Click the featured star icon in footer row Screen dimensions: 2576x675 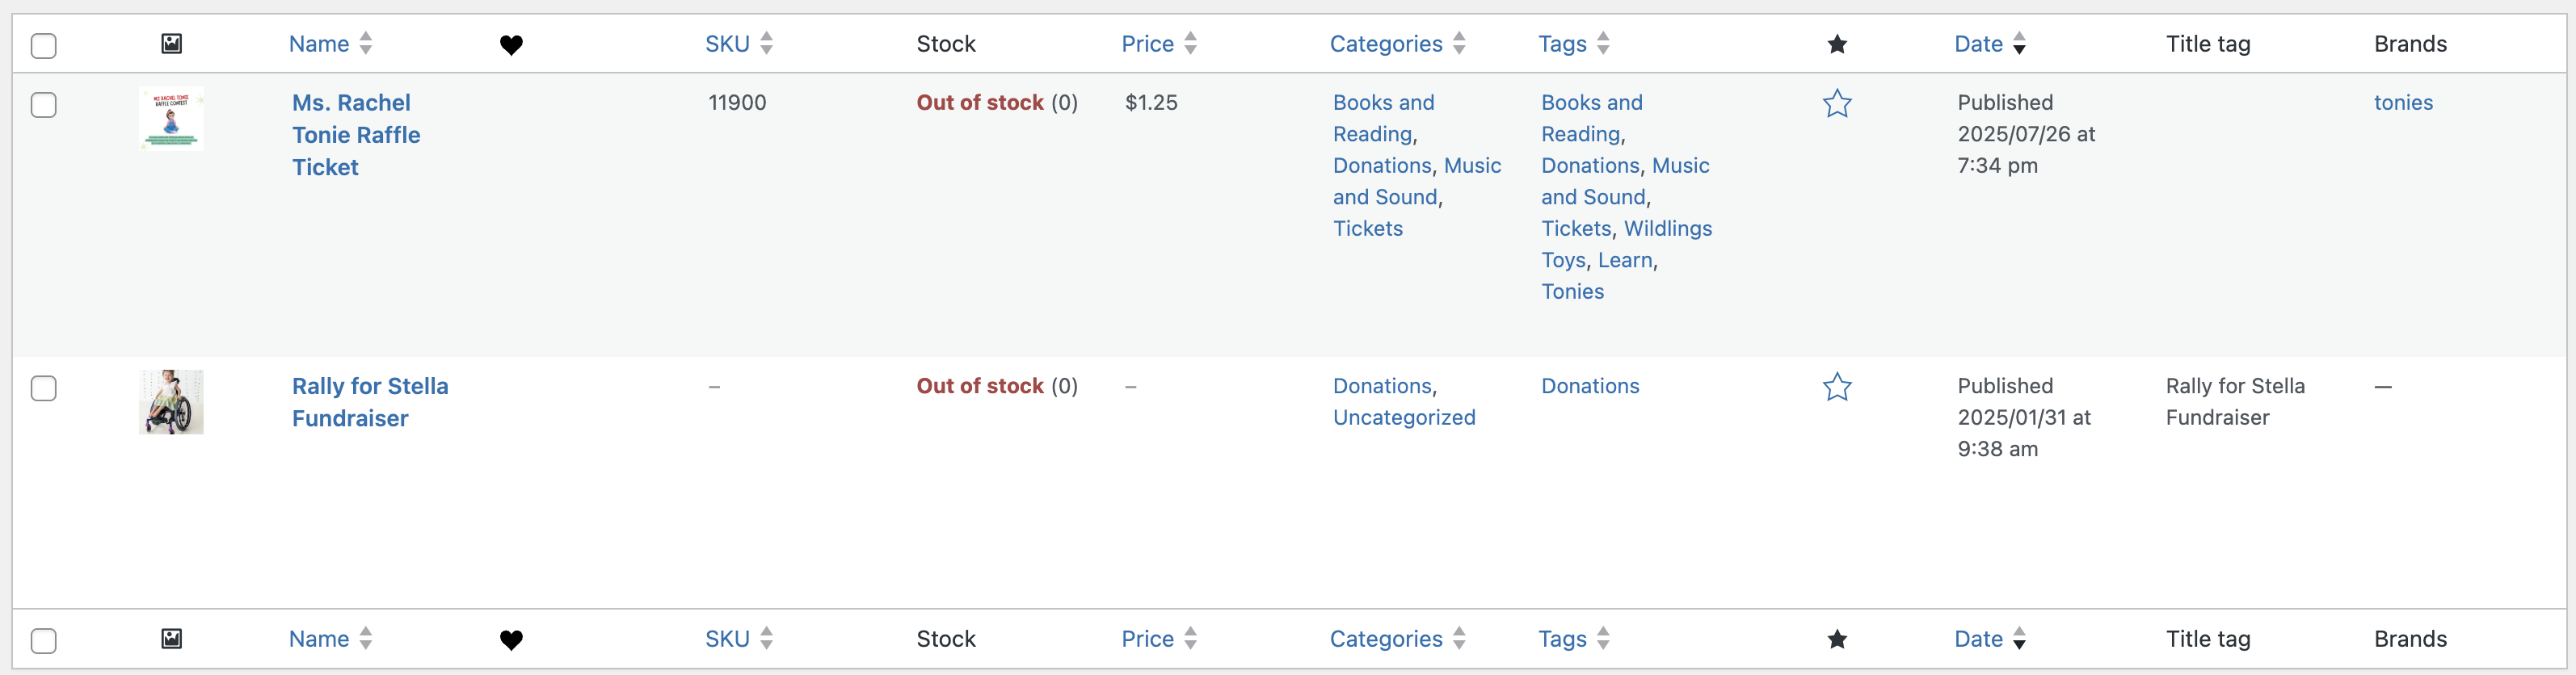tap(1837, 639)
